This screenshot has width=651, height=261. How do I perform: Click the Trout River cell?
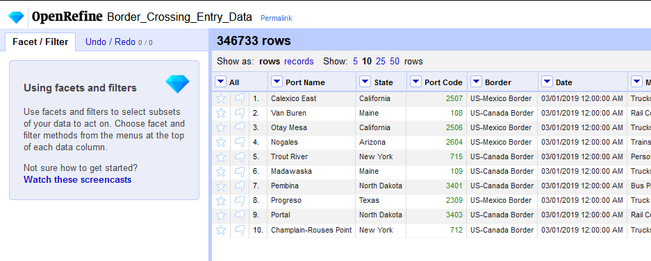[x=311, y=156]
